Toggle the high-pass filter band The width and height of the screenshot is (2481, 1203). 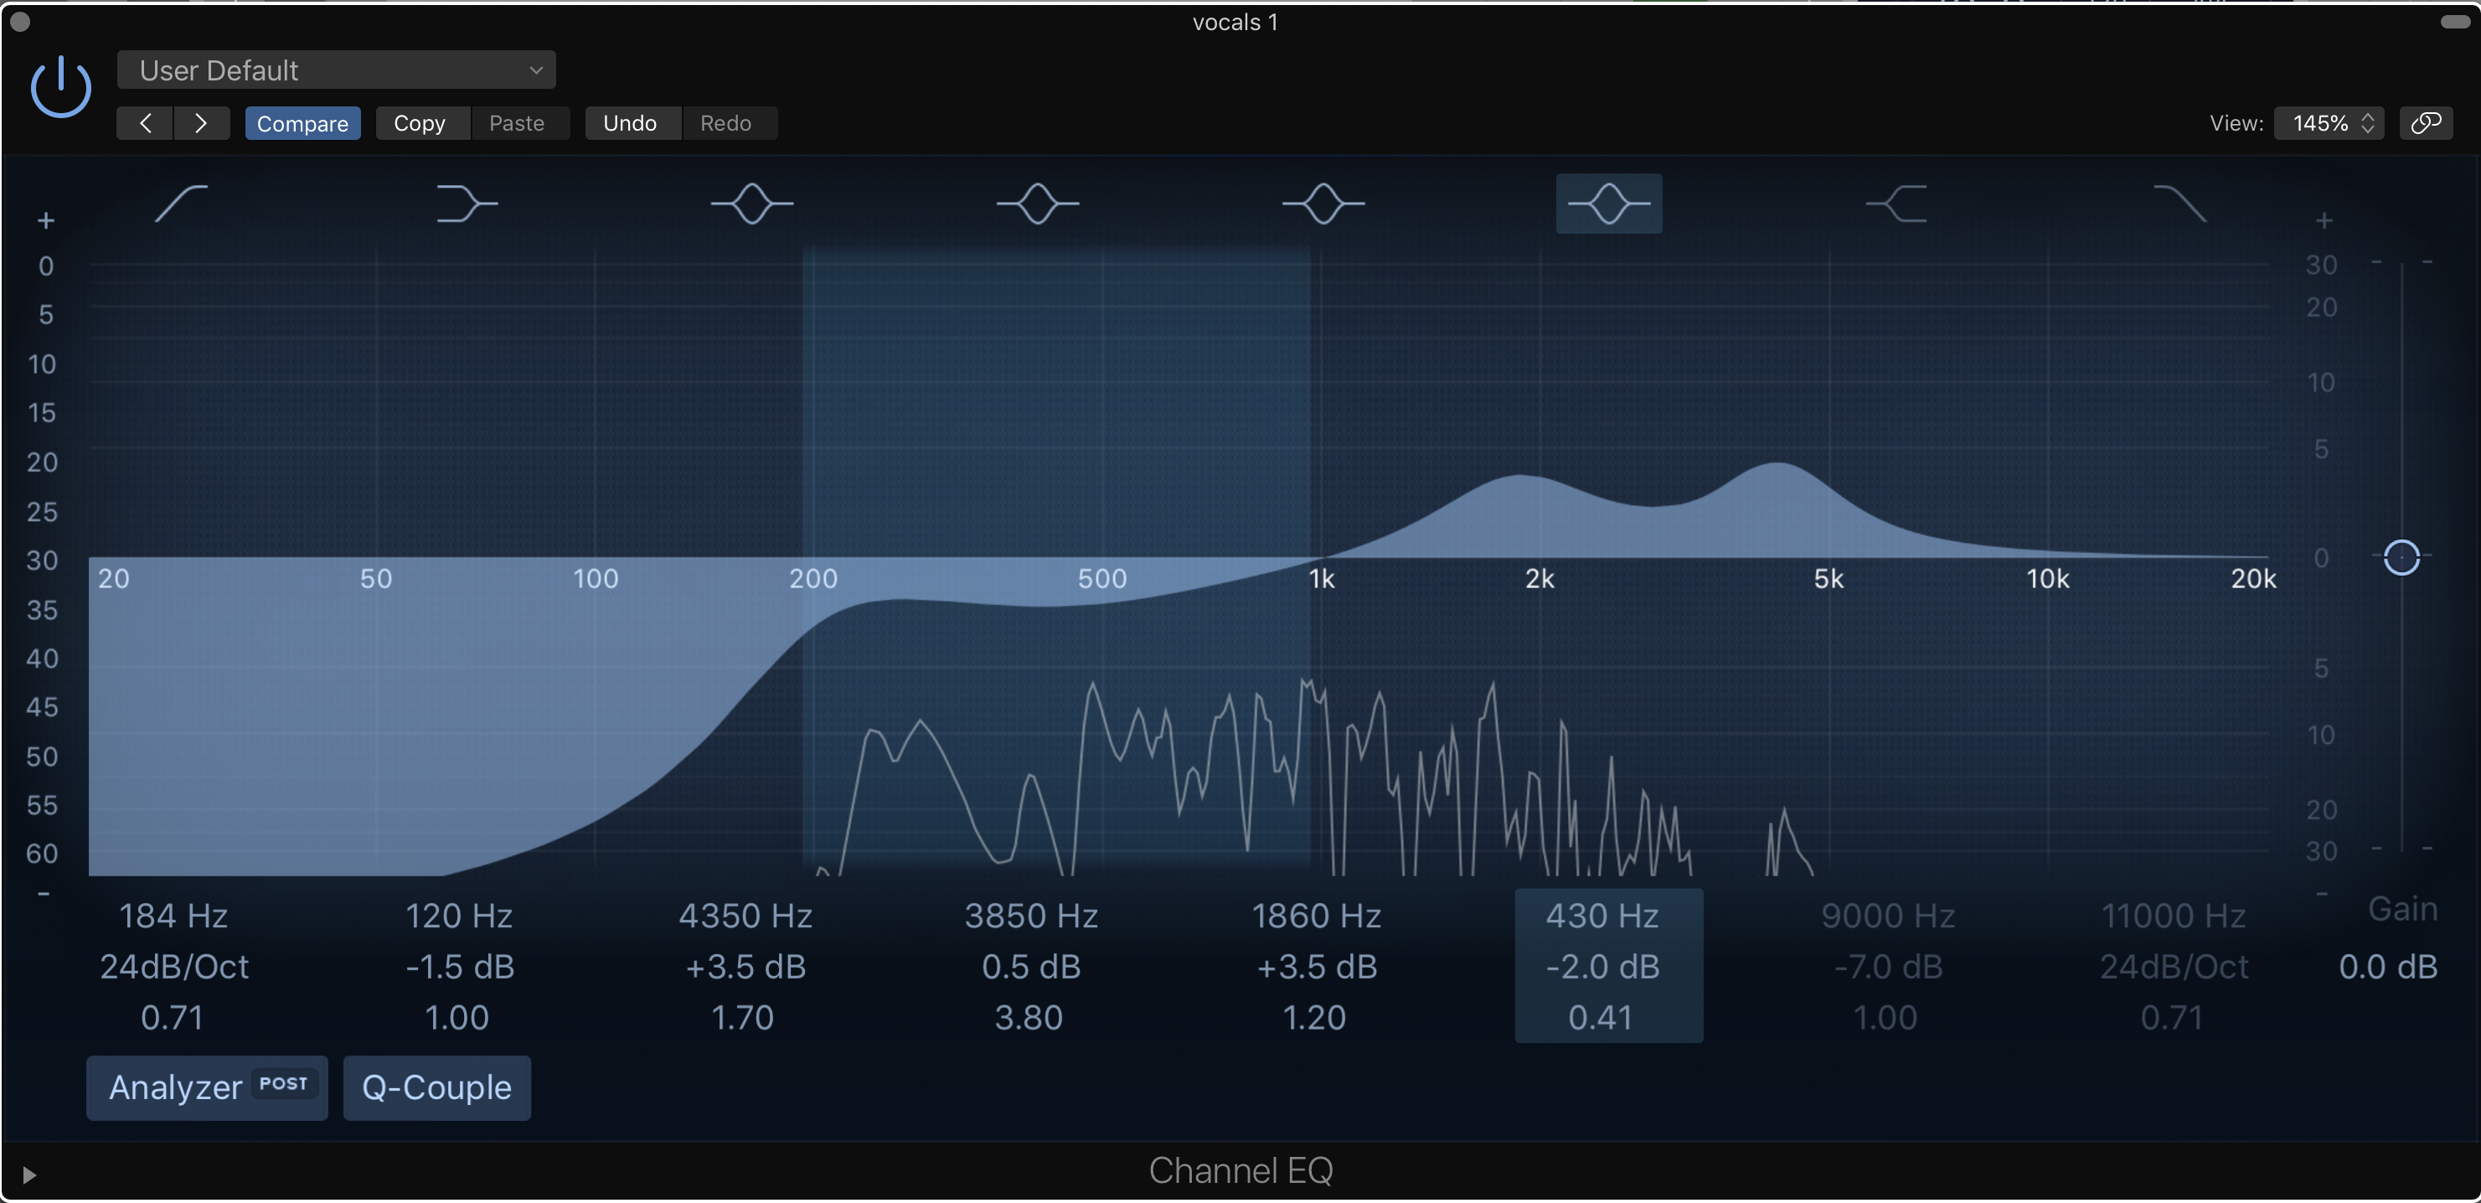[181, 204]
